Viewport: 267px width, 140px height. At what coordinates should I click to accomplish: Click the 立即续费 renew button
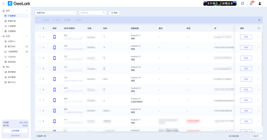tap(15, 131)
